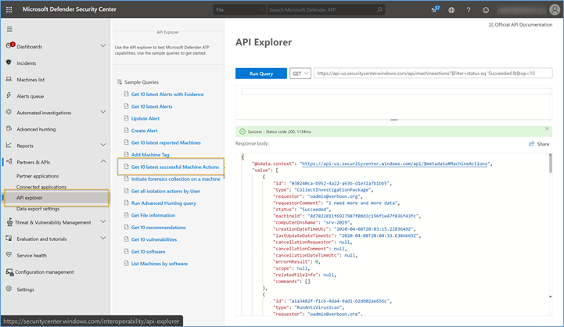Screen dimensions: 564x327
Task: Click the Run Query button
Action: click(261, 74)
